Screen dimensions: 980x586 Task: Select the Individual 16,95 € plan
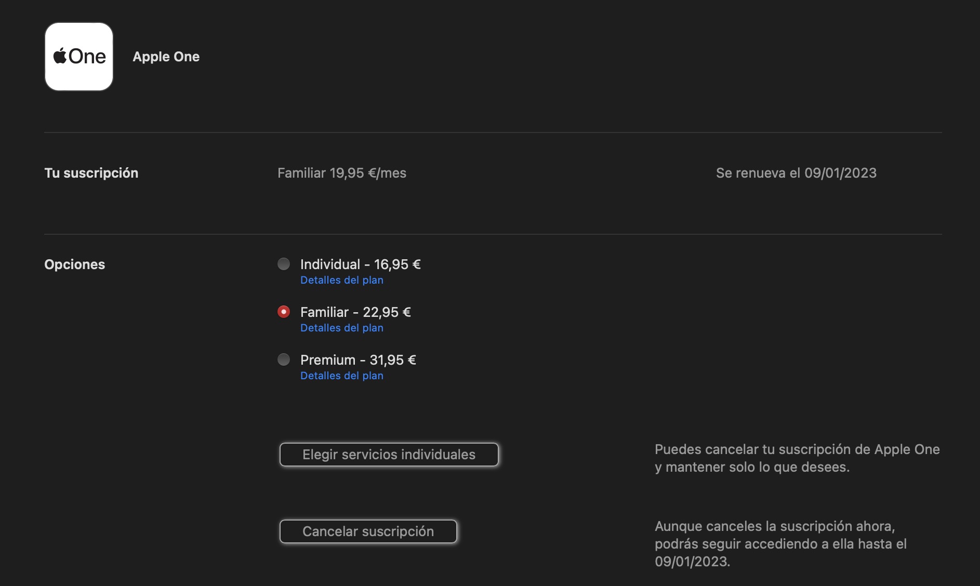click(284, 264)
